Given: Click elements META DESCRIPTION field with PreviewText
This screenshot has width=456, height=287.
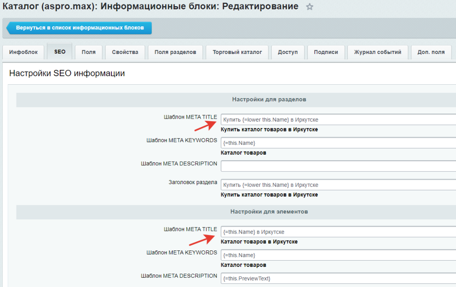Looking at the screenshot, I should pyautogui.click(x=338, y=278).
